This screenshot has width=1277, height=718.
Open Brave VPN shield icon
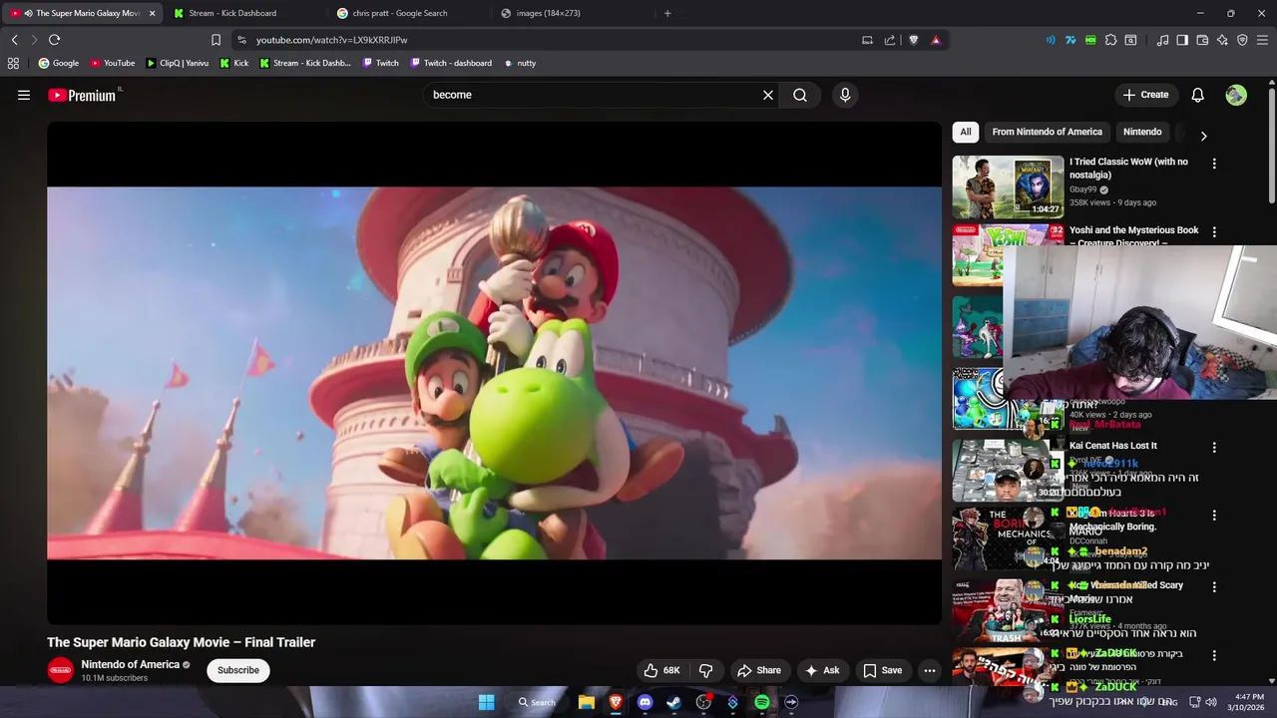tap(1242, 40)
